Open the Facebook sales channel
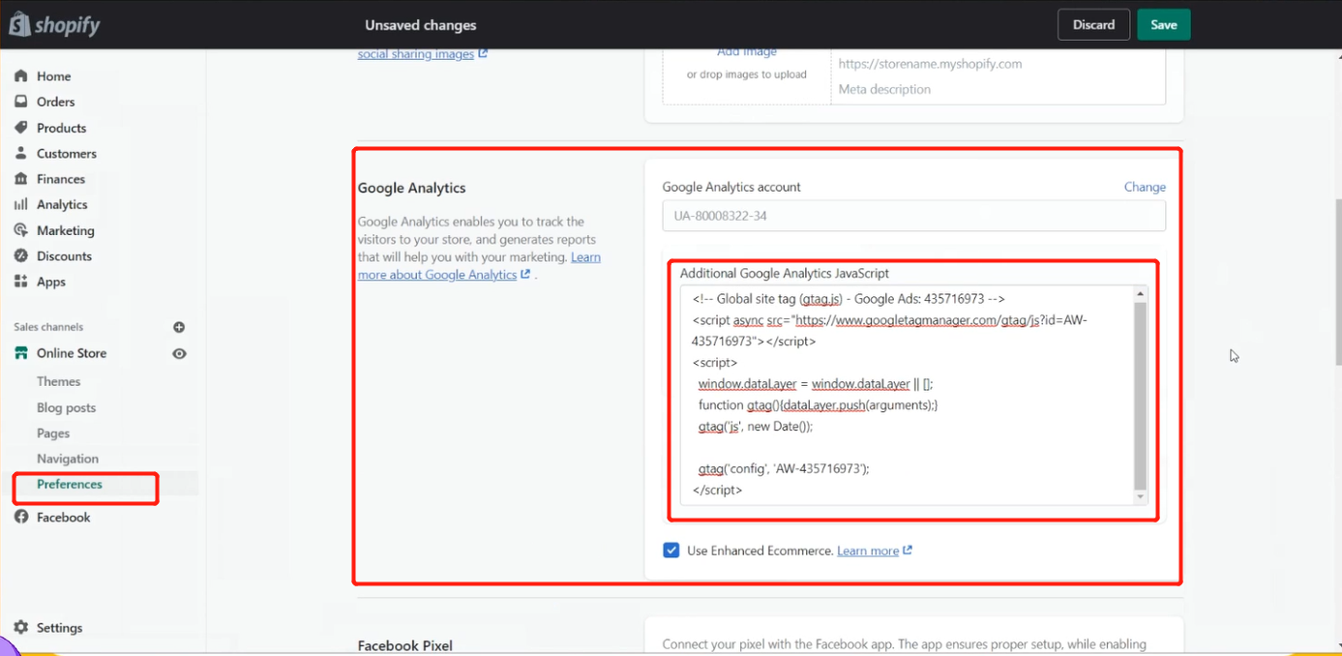 [x=63, y=518]
